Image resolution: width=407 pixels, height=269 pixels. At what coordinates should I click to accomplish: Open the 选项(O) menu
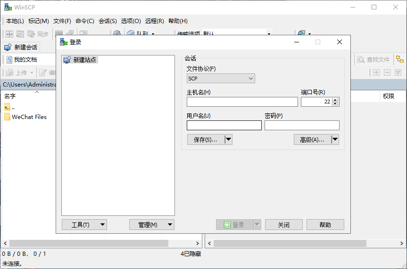[x=131, y=21]
